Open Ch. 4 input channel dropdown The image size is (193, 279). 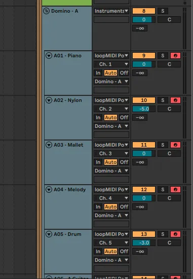111,198
